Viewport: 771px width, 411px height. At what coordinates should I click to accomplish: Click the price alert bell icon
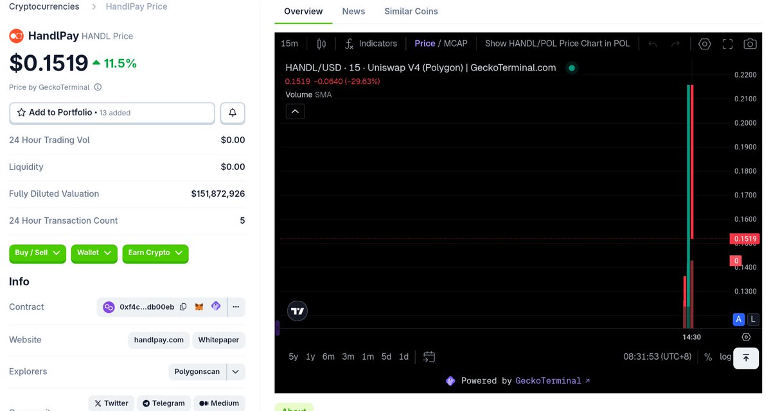233,113
